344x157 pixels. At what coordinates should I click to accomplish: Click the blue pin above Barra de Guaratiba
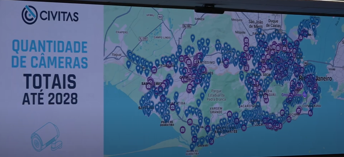(192, 147)
